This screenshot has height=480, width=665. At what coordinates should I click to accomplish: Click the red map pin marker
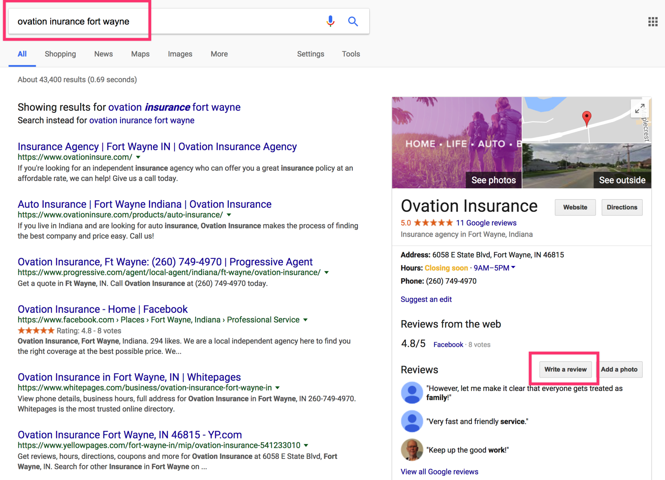[586, 119]
